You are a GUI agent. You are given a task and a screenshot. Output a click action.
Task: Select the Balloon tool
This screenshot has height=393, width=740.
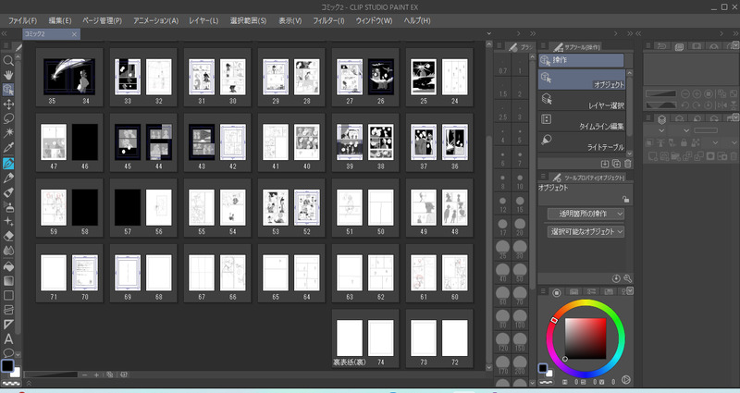(8, 353)
